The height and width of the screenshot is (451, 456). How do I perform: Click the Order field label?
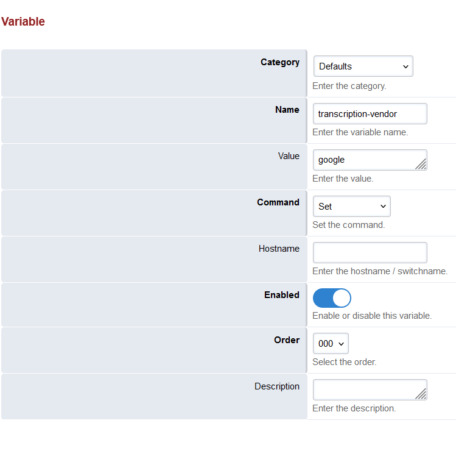click(x=287, y=340)
